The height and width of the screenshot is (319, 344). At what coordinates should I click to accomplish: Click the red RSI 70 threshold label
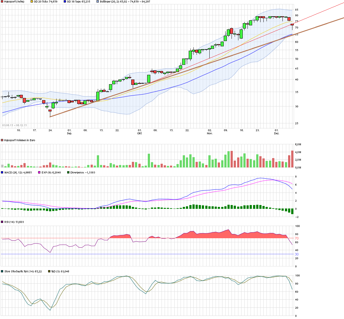(x=297, y=238)
